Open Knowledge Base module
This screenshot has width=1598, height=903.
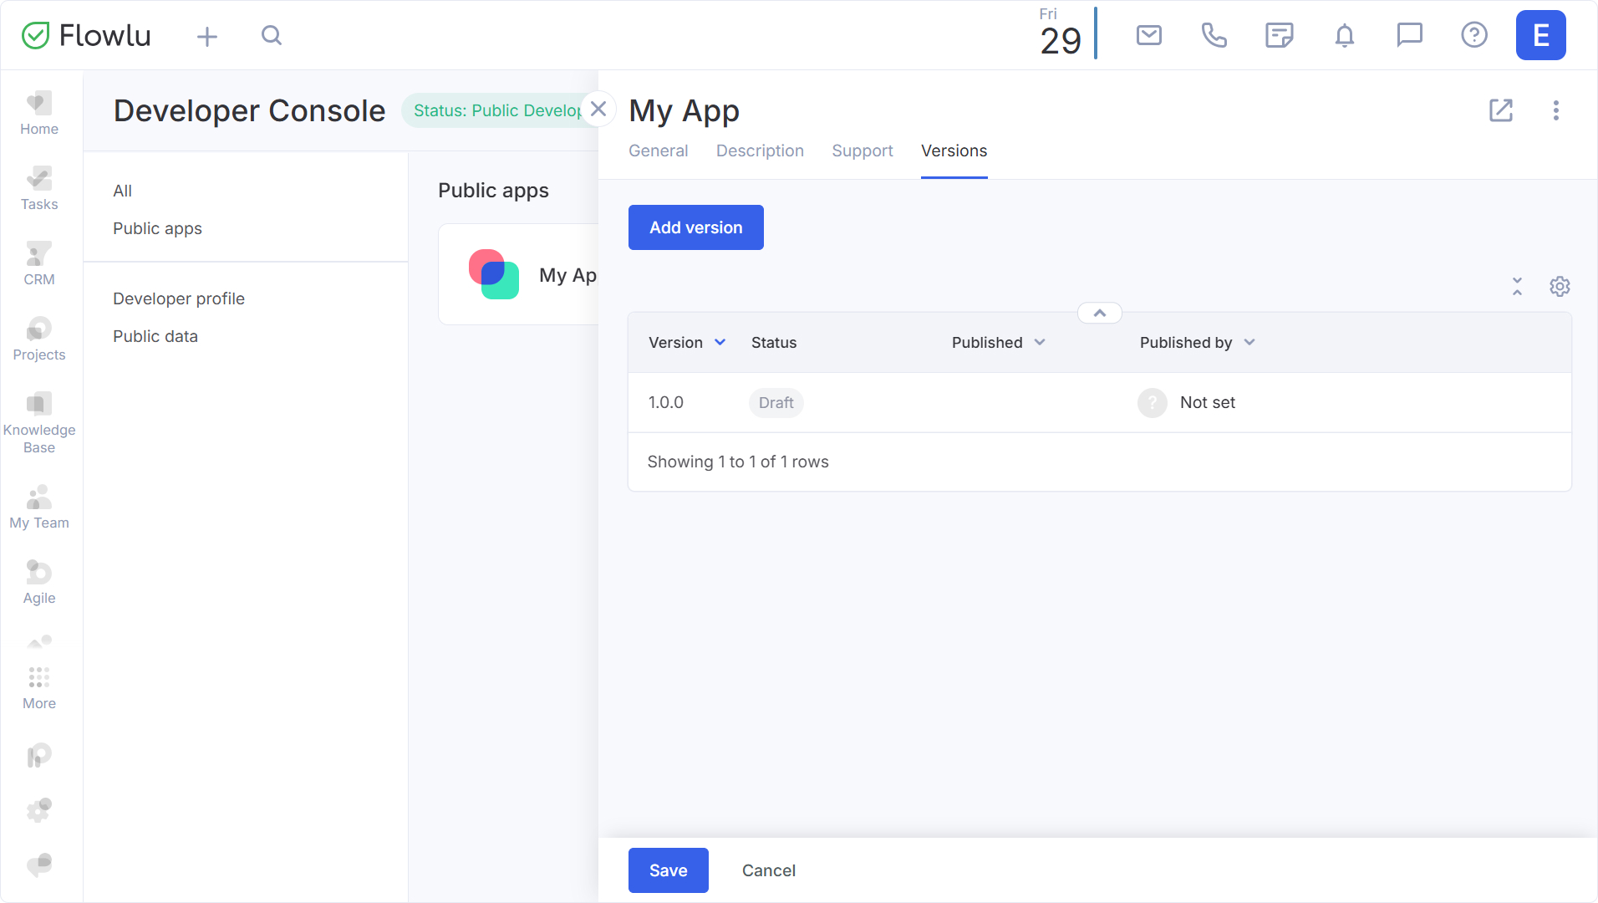coord(39,422)
